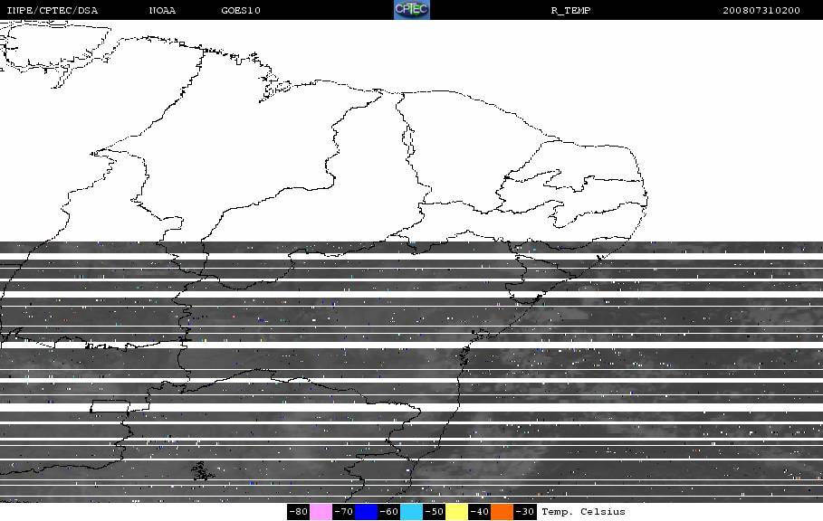Click the GOES10 satellite label
This screenshot has height=521, width=823.
tap(241, 10)
